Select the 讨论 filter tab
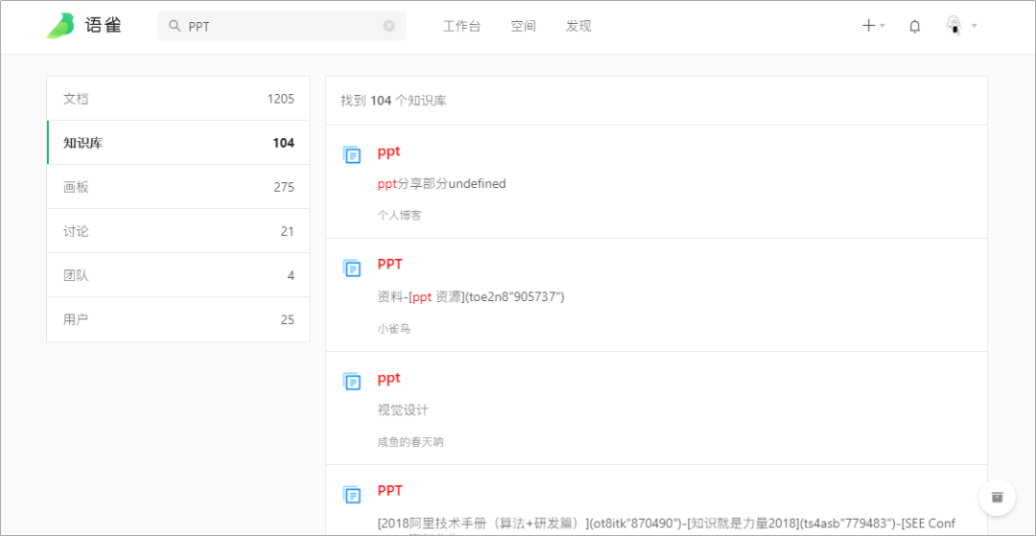 click(178, 231)
